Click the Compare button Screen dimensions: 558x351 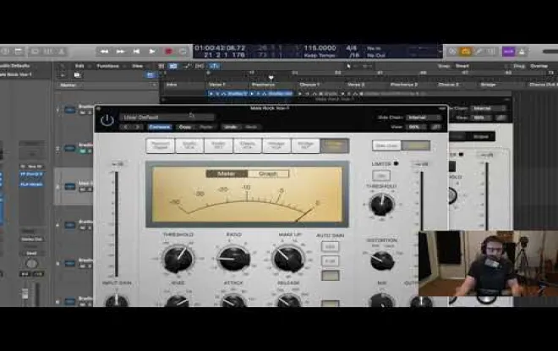pyautogui.click(x=160, y=127)
